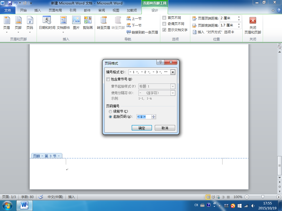
Task: Switch to outline view icon
Action: click(x=223, y=197)
